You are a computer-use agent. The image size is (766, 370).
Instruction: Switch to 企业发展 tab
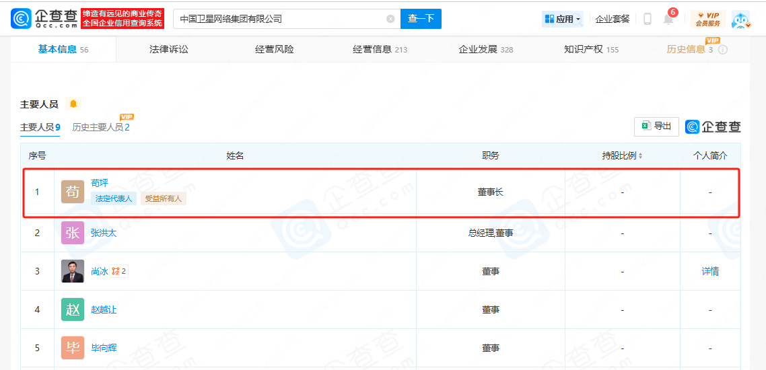485,49
